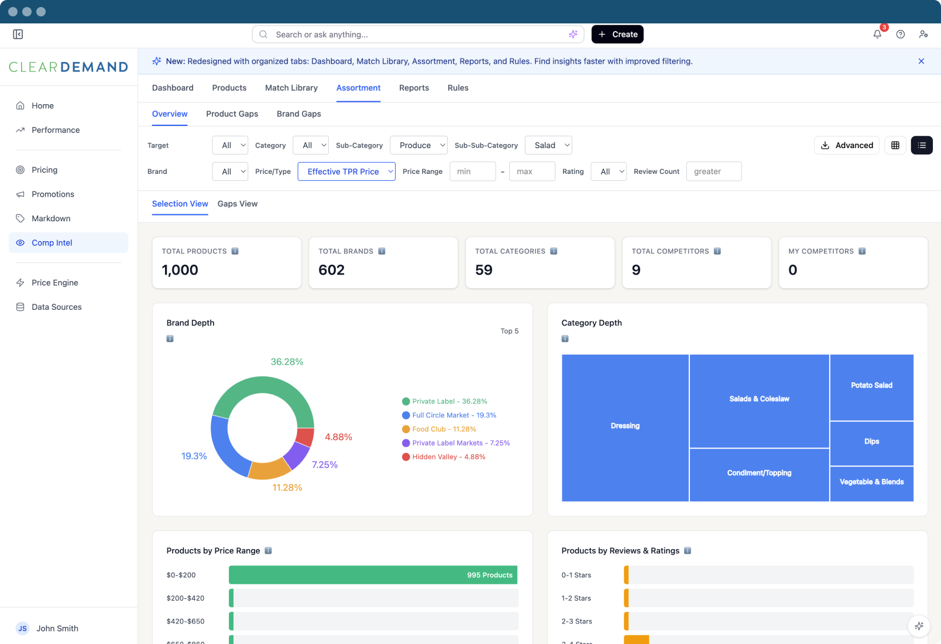
Task: Open the notifications bell
Action: (x=877, y=35)
